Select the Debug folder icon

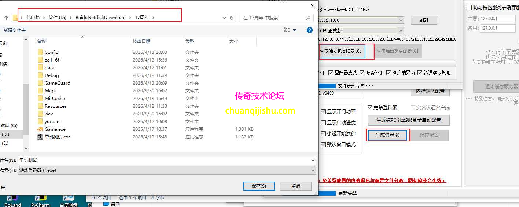click(x=40, y=75)
